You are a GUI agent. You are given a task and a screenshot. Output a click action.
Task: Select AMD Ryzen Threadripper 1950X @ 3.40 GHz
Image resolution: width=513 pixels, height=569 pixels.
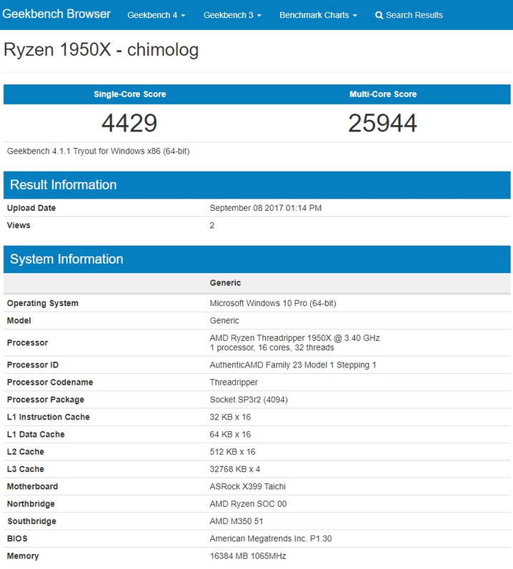coord(294,338)
